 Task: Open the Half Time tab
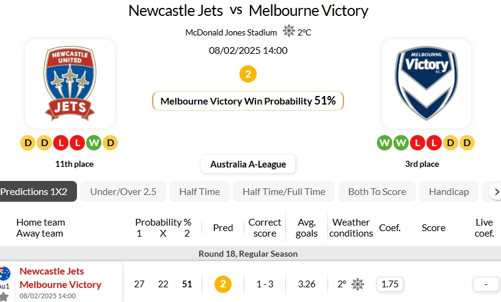199,191
